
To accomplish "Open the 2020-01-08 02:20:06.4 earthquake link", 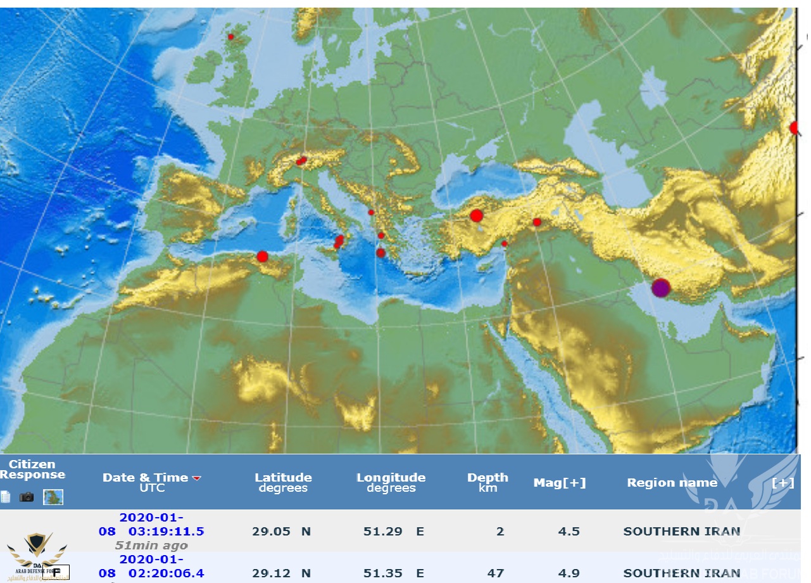I will [151, 566].
